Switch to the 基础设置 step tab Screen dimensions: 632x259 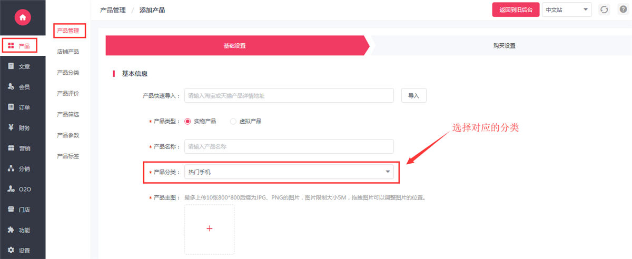coord(234,46)
